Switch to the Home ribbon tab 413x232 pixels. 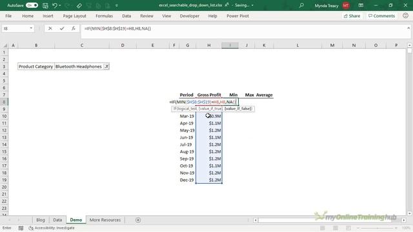click(28, 15)
